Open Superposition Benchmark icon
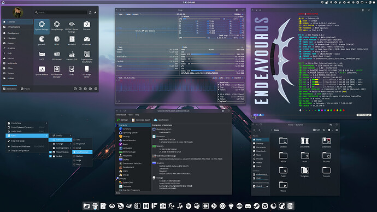 coord(87,57)
